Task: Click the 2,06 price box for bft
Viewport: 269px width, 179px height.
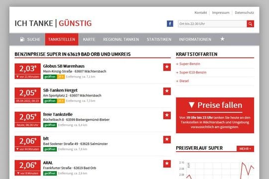Action: click(27, 144)
